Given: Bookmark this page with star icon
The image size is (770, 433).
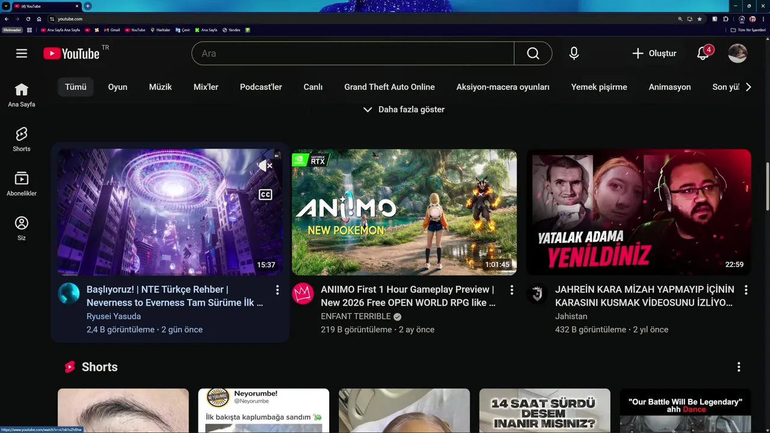Looking at the screenshot, I should 700,19.
